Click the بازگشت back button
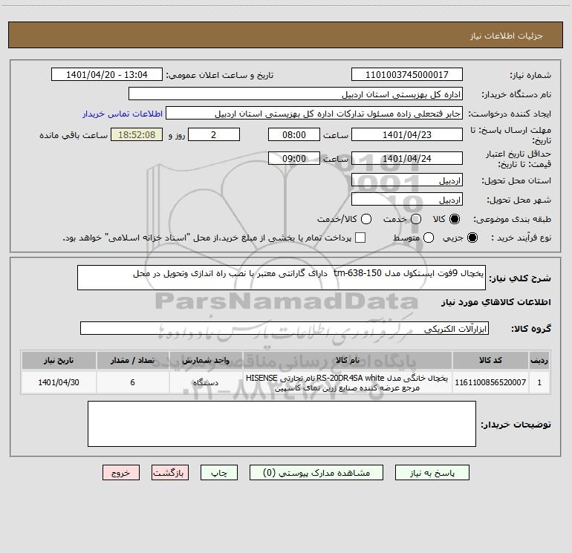Viewport: 572px width, 553px height. click(170, 473)
